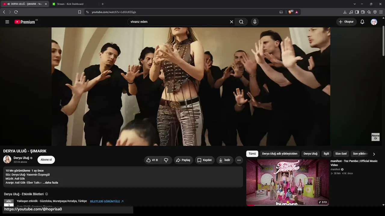The height and width of the screenshot is (216, 385).
Task: Open Derya Uluğ channel avatar
Action: point(7,160)
